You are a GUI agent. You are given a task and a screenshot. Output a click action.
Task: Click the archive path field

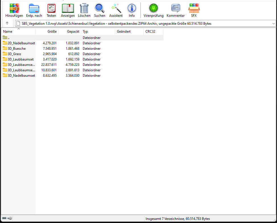(x=145, y=24)
